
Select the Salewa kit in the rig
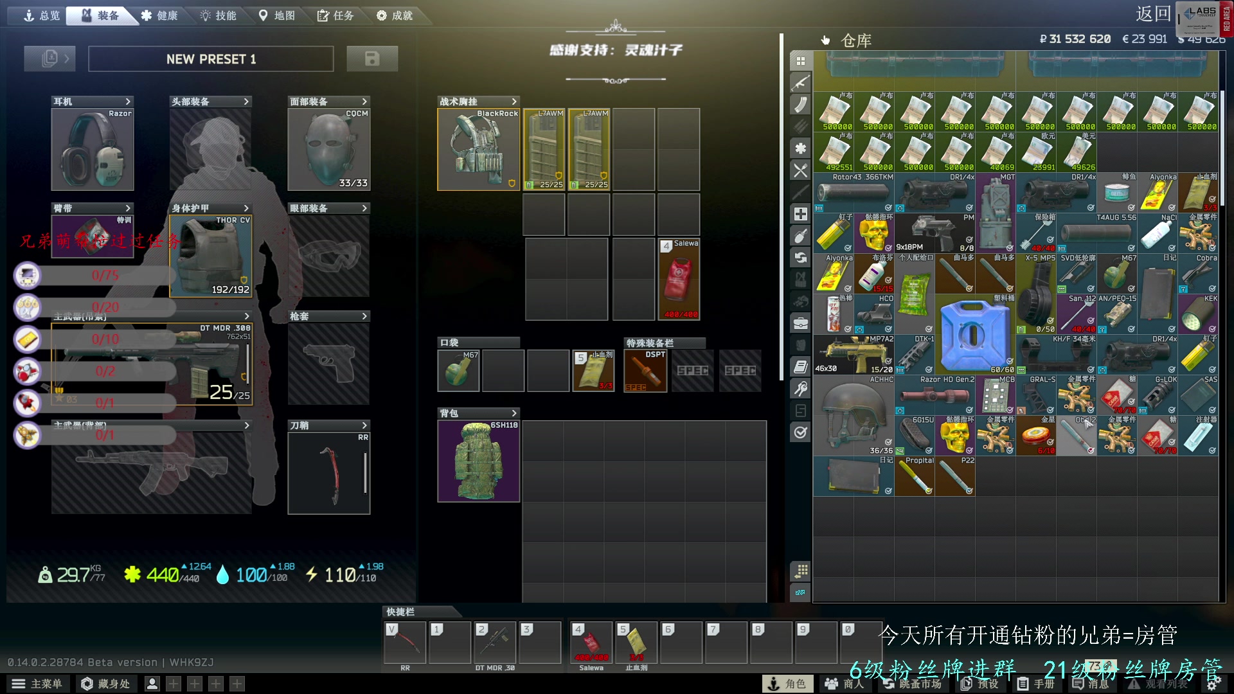(x=679, y=279)
